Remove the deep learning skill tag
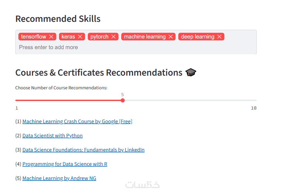The image size is (285, 192). tap(219, 37)
